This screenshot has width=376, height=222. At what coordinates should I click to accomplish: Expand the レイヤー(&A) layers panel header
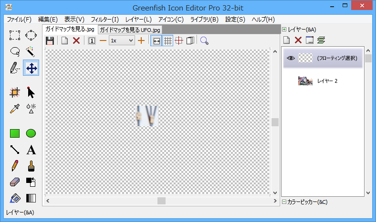point(284,30)
